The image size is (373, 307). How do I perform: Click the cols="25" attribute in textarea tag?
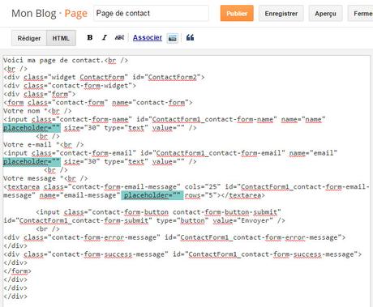(203, 187)
